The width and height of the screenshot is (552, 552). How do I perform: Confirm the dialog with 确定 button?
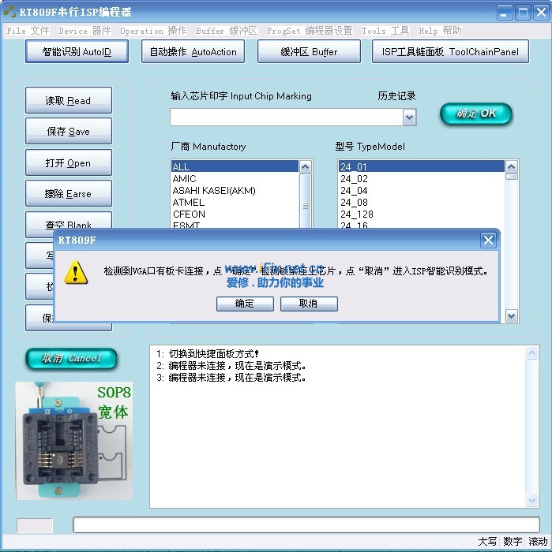click(244, 304)
